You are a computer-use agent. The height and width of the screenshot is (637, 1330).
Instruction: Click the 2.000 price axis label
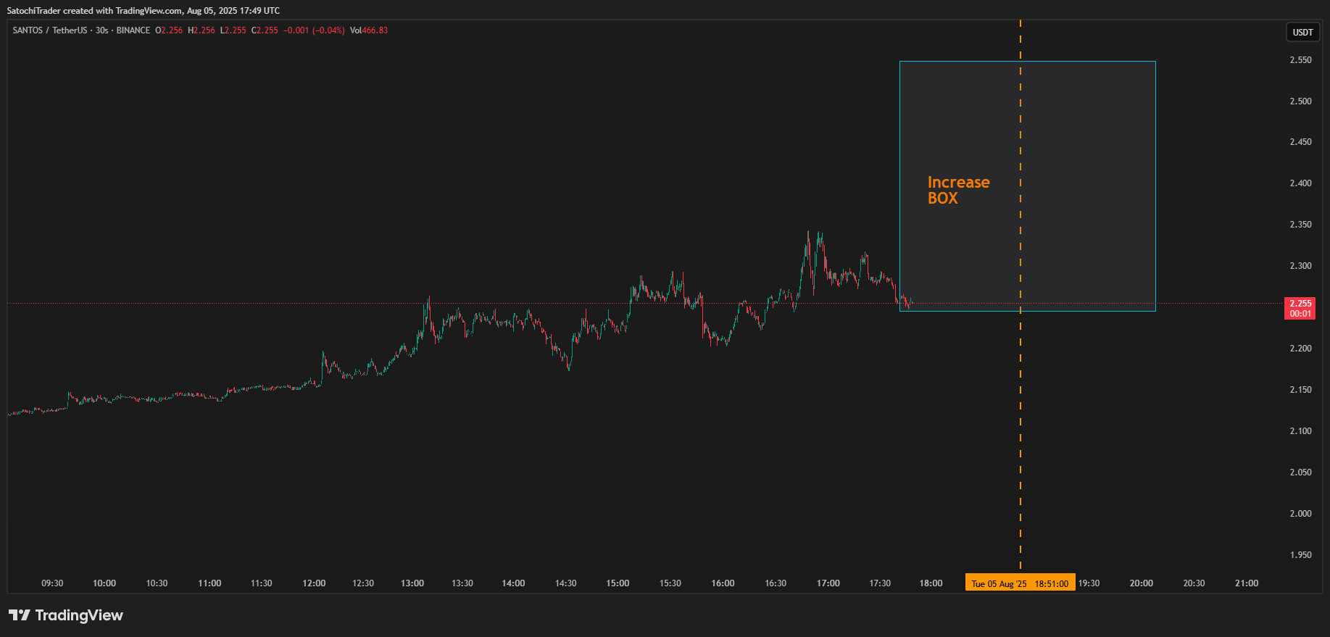(x=1300, y=514)
